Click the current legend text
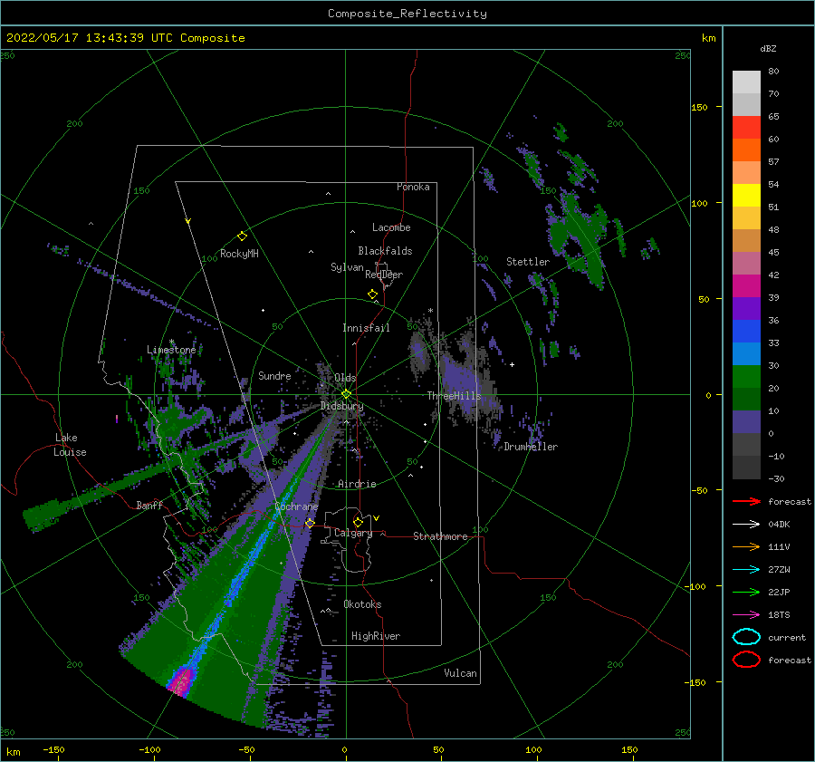 pos(787,637)
